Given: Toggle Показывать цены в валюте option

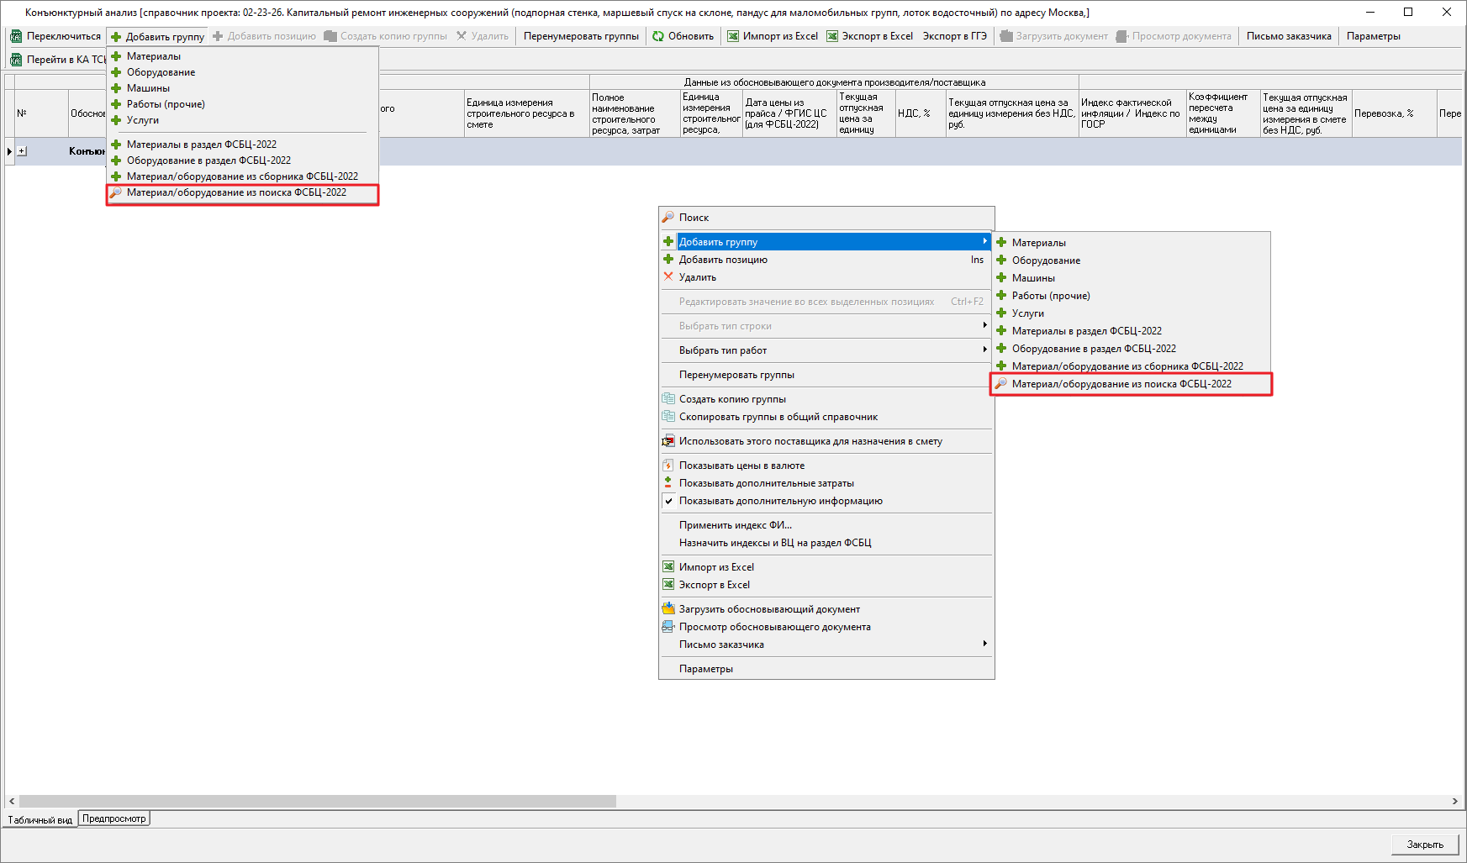Looking at the screenshot, I should pos(741,466).
